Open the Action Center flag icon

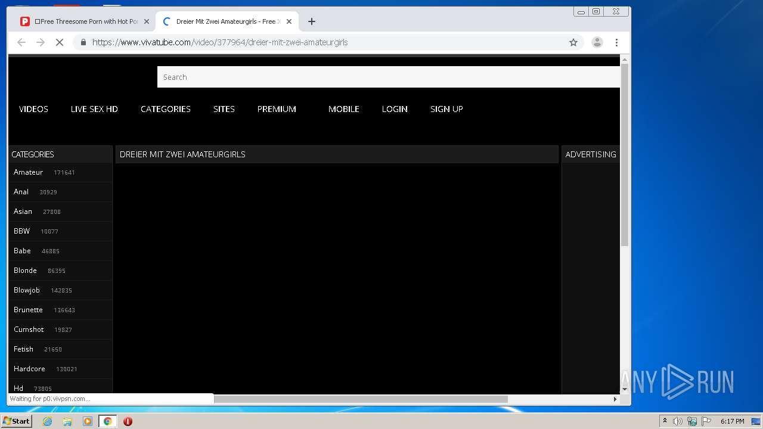tap(706, 421)
